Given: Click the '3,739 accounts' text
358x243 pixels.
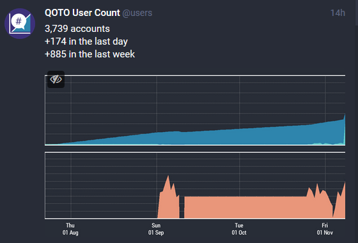Looking at the screenshot, I should click(x=77, y=29).
